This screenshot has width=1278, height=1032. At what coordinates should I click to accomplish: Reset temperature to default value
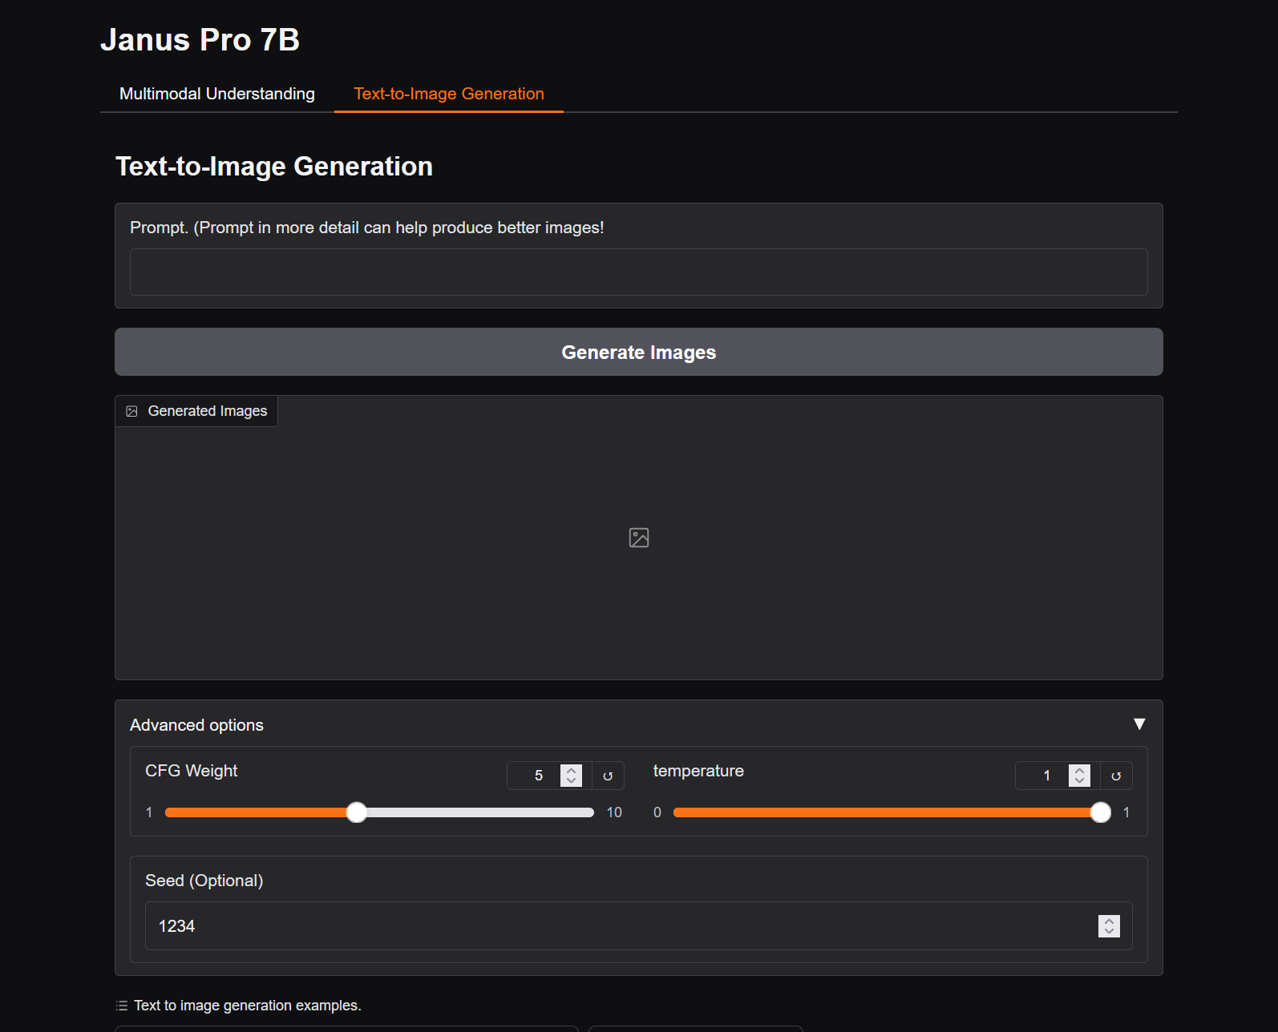point(1116,776)
